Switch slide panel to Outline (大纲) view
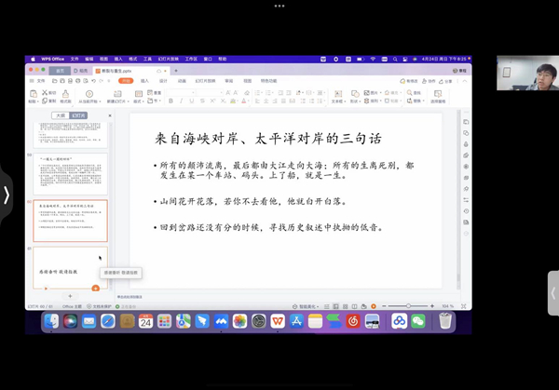This screenshot has width=559, height=390. [x=60, y=116]
